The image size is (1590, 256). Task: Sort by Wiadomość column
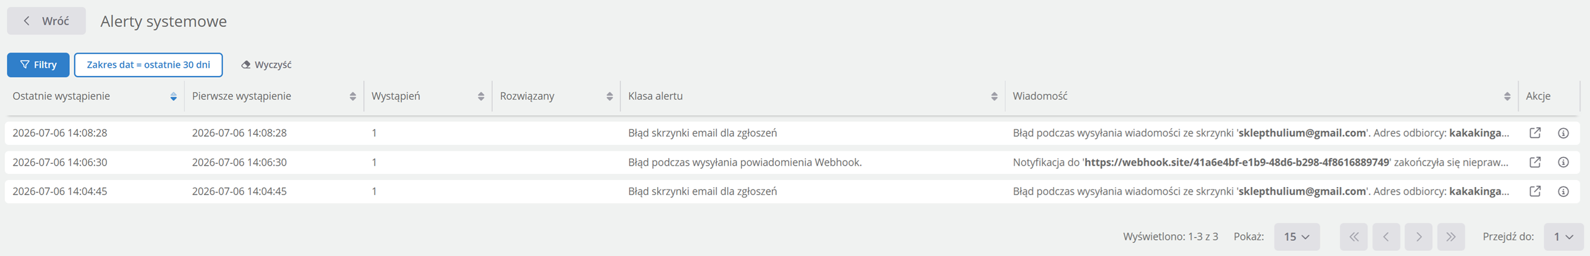pos(1507,97)
